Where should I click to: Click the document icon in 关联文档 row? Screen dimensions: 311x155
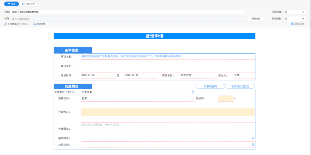[x=253, y=145]
